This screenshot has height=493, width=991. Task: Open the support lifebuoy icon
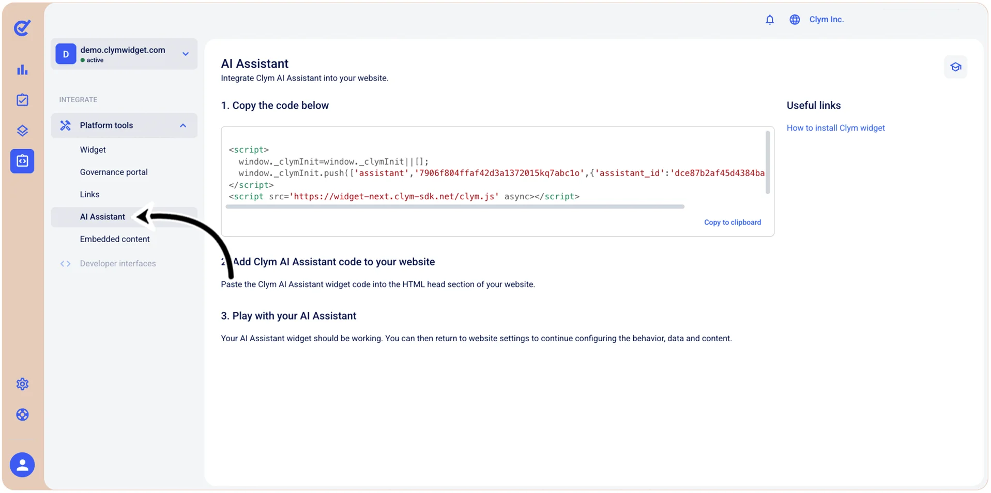click(22, 415)
